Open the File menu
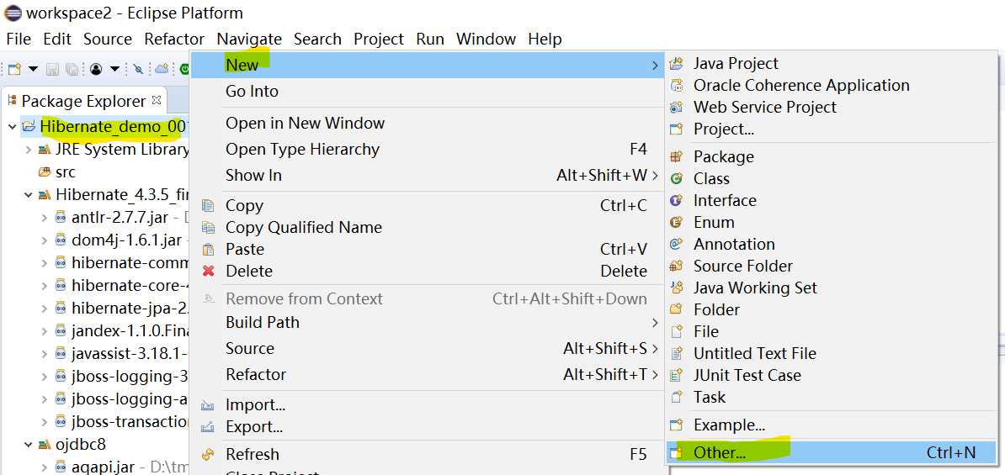The height and width of the screenshot is (475, 1005). pos(19,39)
